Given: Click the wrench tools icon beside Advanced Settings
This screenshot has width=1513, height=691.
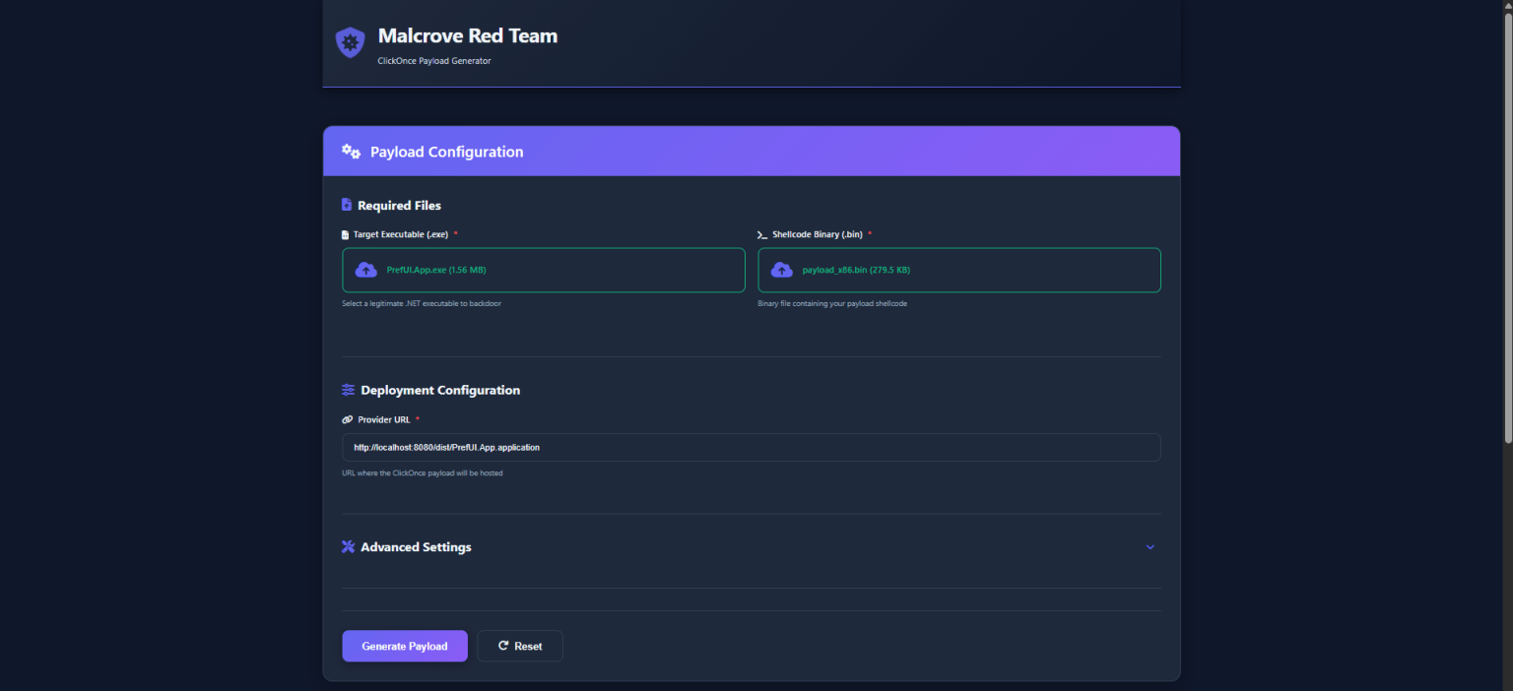Looking at the screenshot, I should (x=348, y=546).
